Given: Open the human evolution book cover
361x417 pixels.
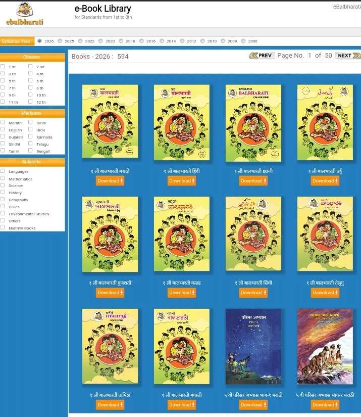Looking at the screenshot, I should pos(325,346).
